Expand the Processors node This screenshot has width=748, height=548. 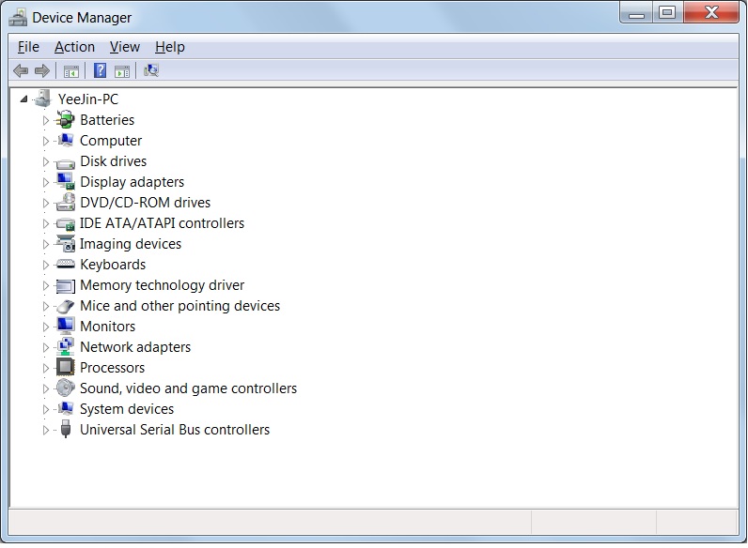click(x=46, y=368)
